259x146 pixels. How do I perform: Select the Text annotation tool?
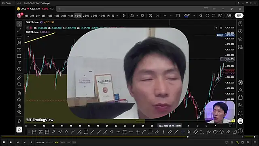(19, 62)
